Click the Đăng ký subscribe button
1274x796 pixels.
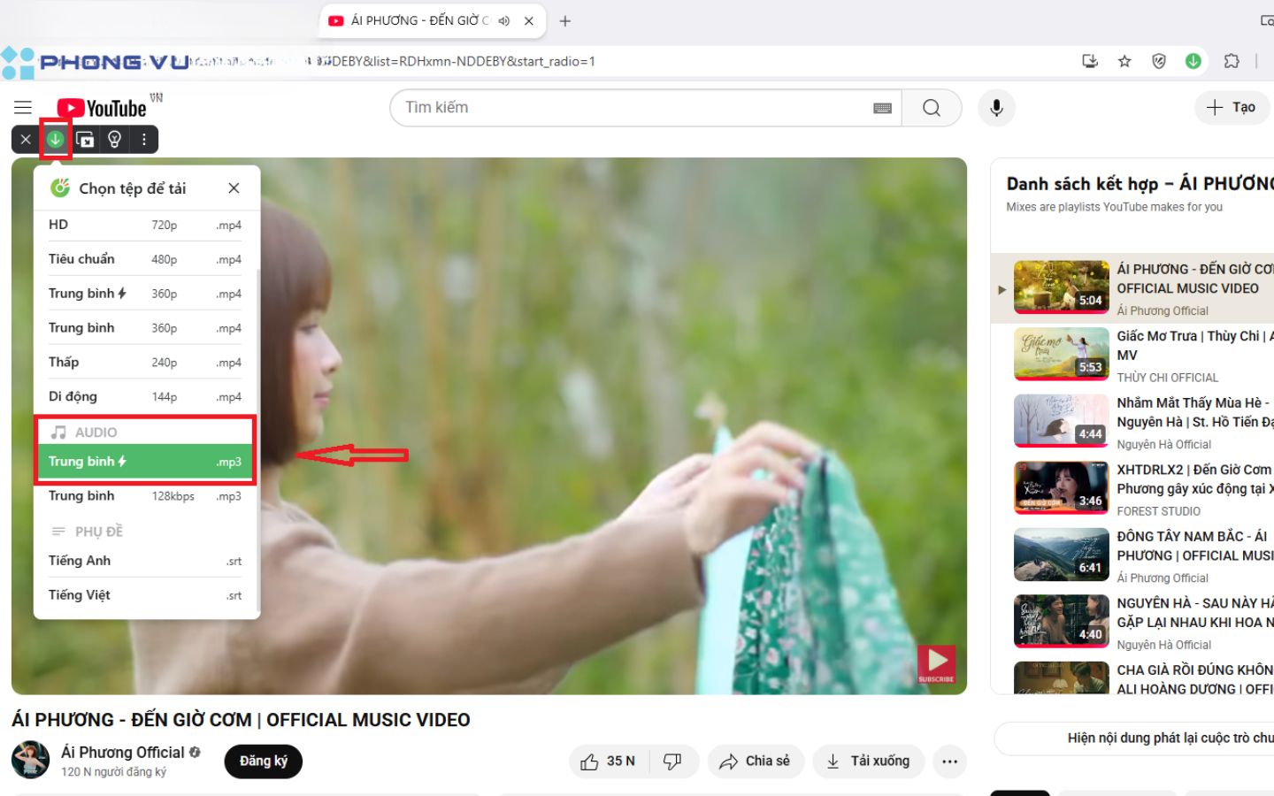click(263, 761)
